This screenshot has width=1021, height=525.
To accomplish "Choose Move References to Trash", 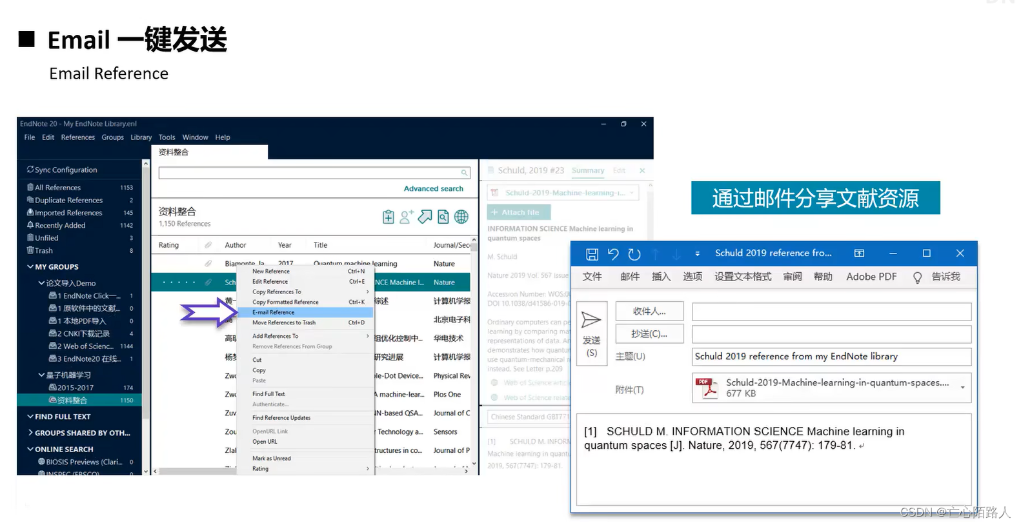I will pyautogui.click(x=305, y=322).
